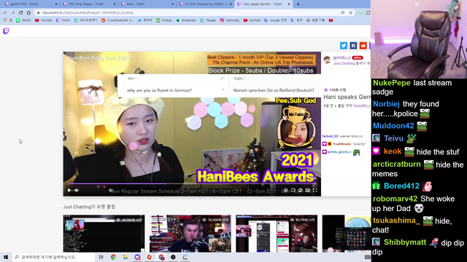Switch to Chat Chooses My Outfit tab

click(205, 4)
